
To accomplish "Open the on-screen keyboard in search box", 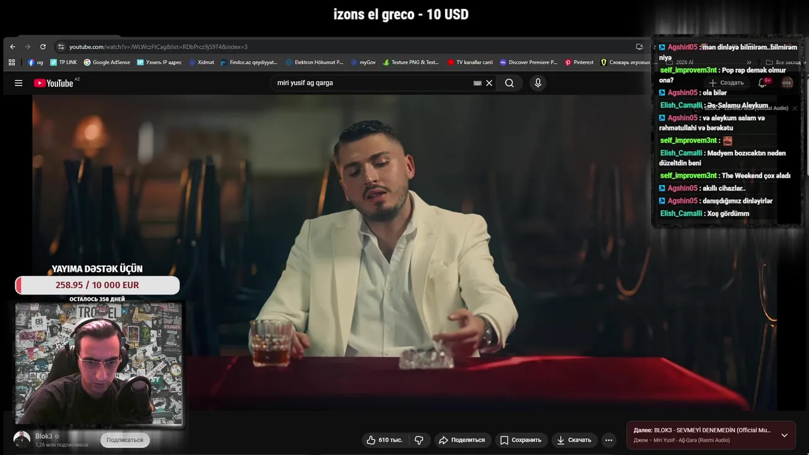I will [477, 83].
